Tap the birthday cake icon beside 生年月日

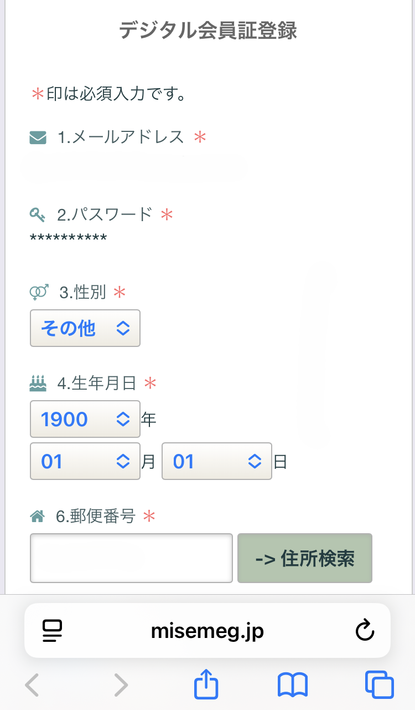tap(38, 383)
